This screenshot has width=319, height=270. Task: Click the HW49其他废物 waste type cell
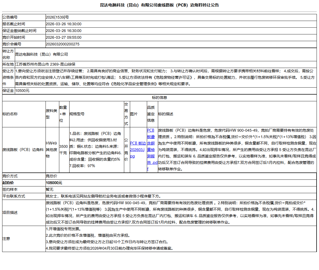51,150
